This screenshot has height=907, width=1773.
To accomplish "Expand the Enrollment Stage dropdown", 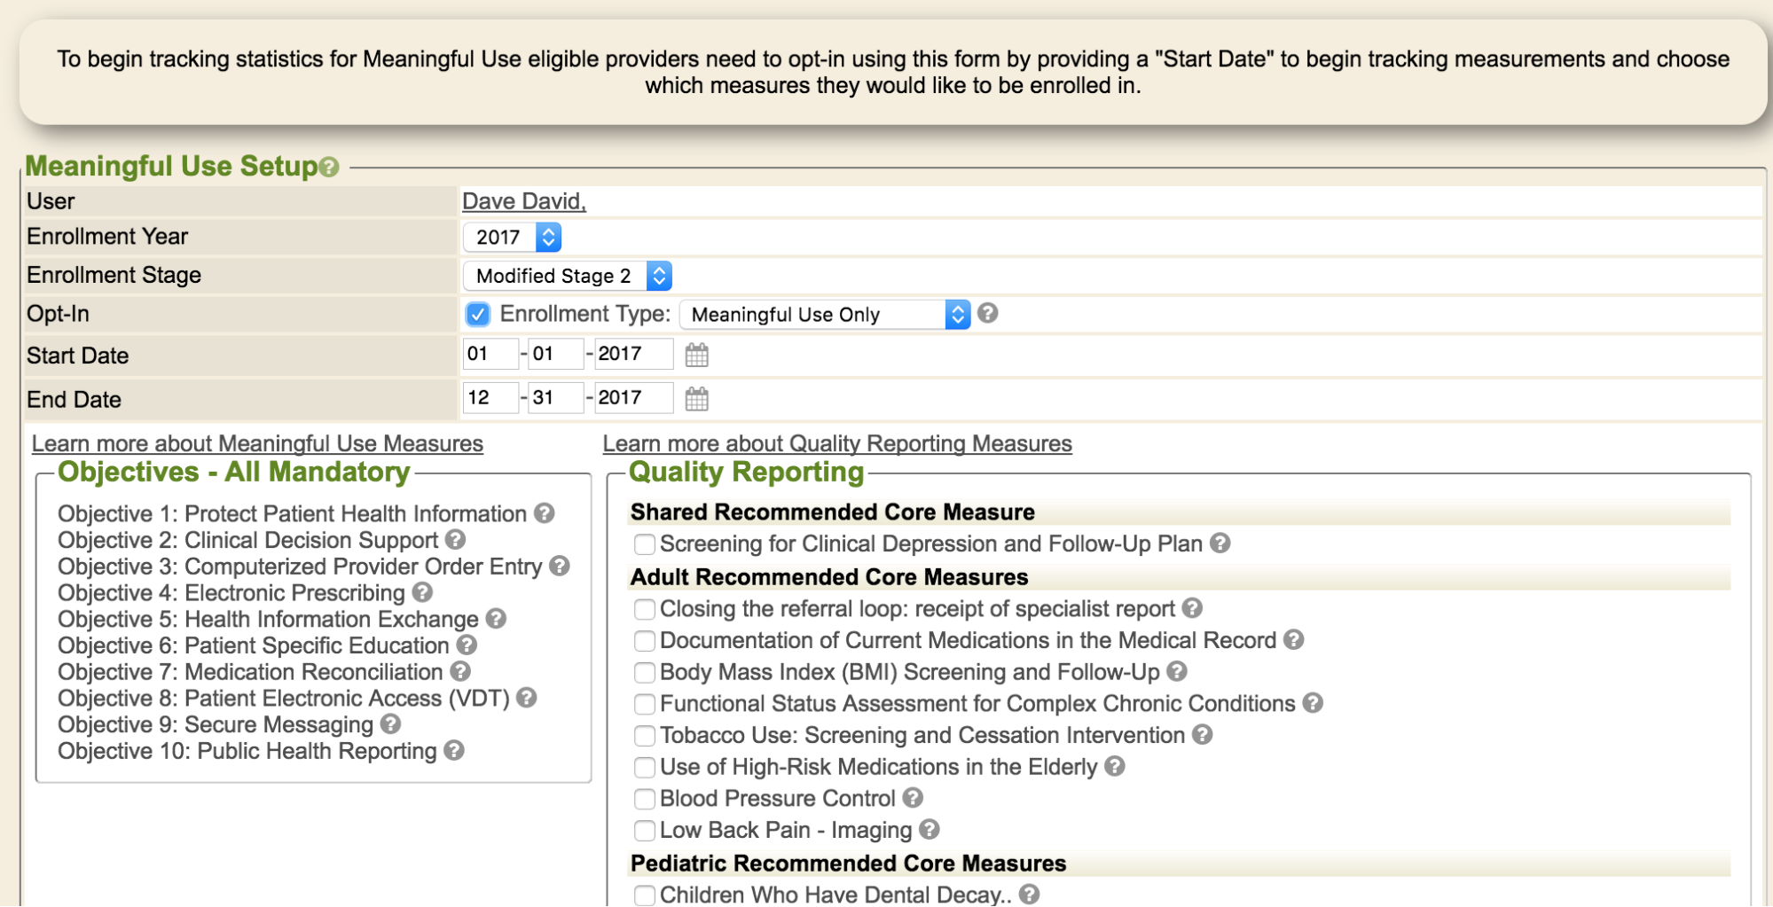I will [x=568, y=276].
